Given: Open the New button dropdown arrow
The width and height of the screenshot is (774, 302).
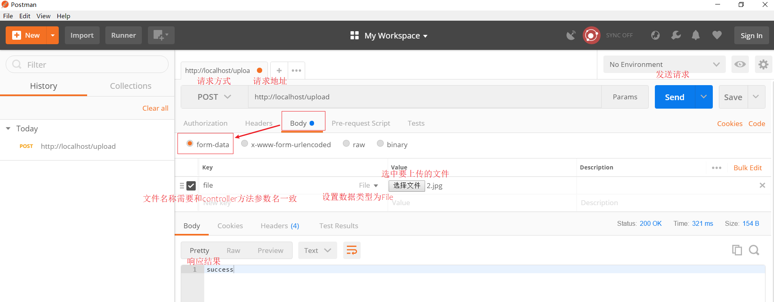Looking at the screenshot, I should (x=53, y=35).
